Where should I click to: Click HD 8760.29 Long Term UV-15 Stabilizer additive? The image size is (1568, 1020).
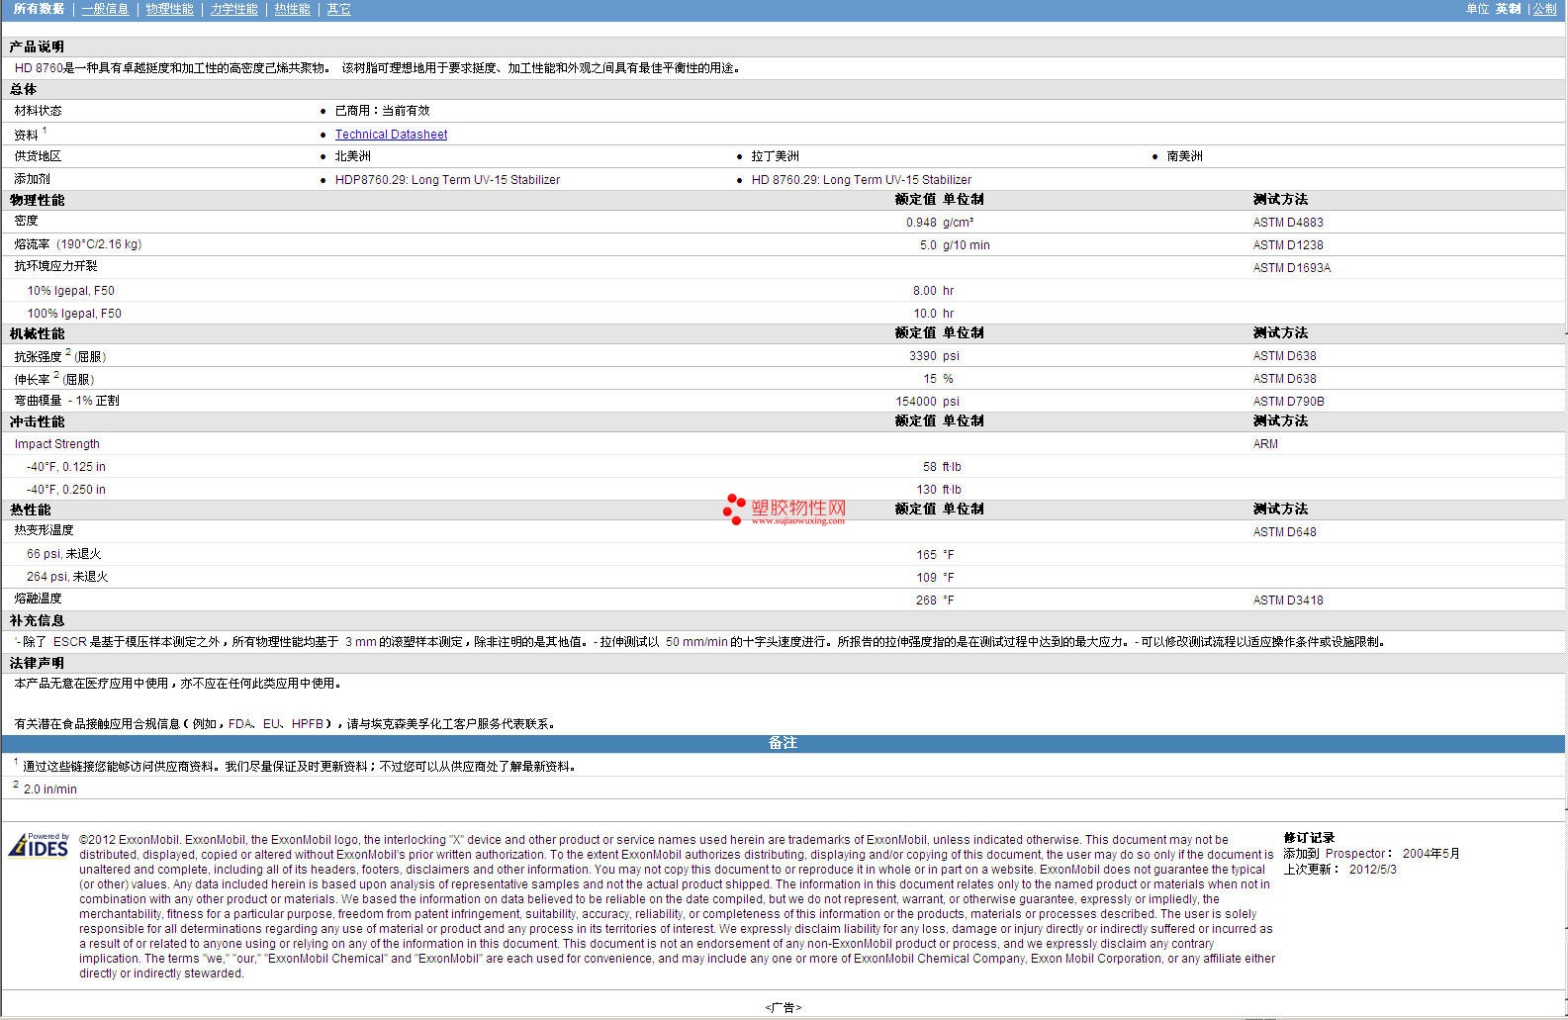coord(861,180)
